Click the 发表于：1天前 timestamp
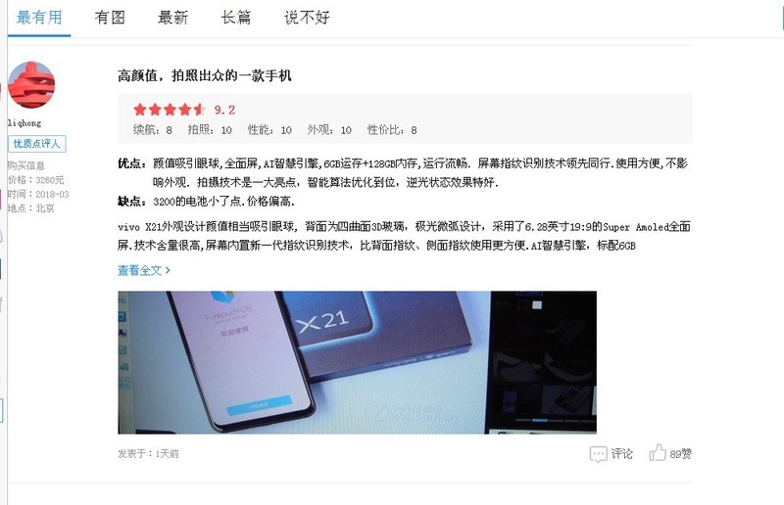This screenshot has width=784, height=505. click(148, 453)
